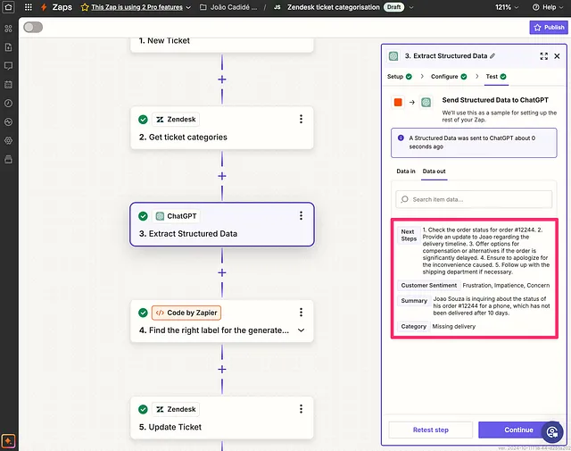
Task: Select the Find the right label step
Action: tap(222, 321)
